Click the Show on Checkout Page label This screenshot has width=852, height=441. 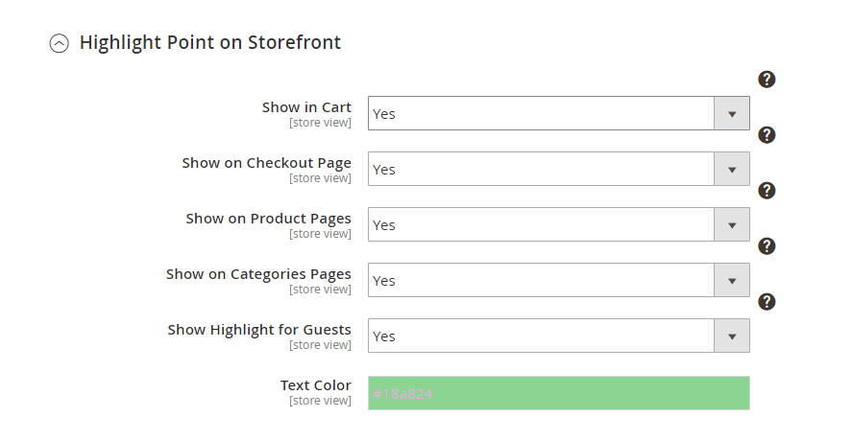266,163
